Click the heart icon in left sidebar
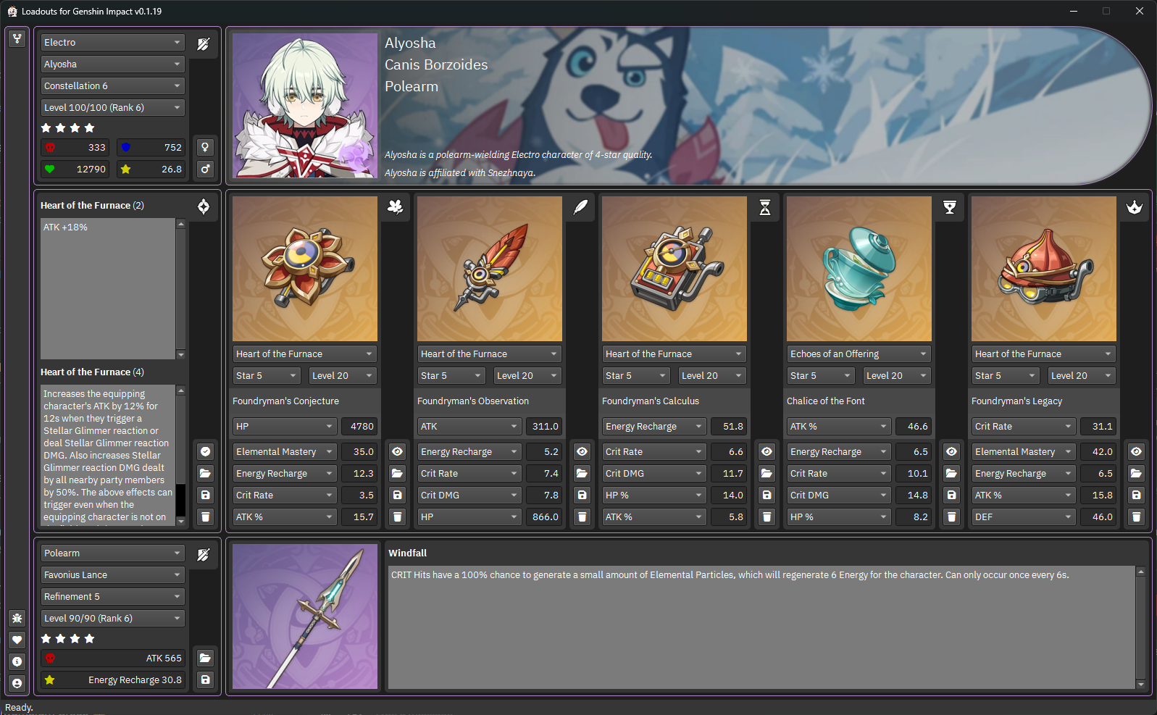Screen dimensions: 1157x715 17,640
